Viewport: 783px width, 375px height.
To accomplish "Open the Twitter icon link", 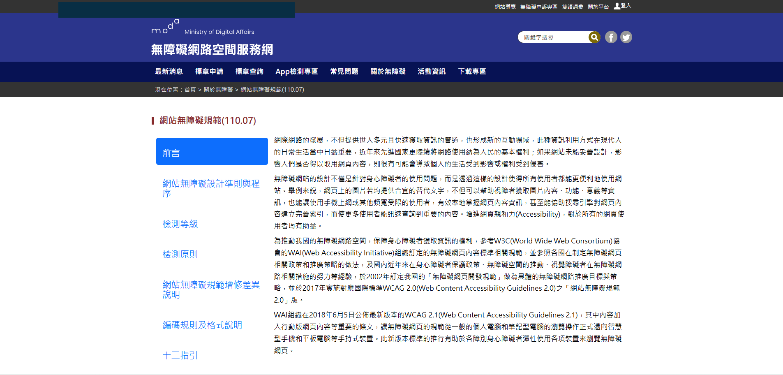I will click(626, 37).
